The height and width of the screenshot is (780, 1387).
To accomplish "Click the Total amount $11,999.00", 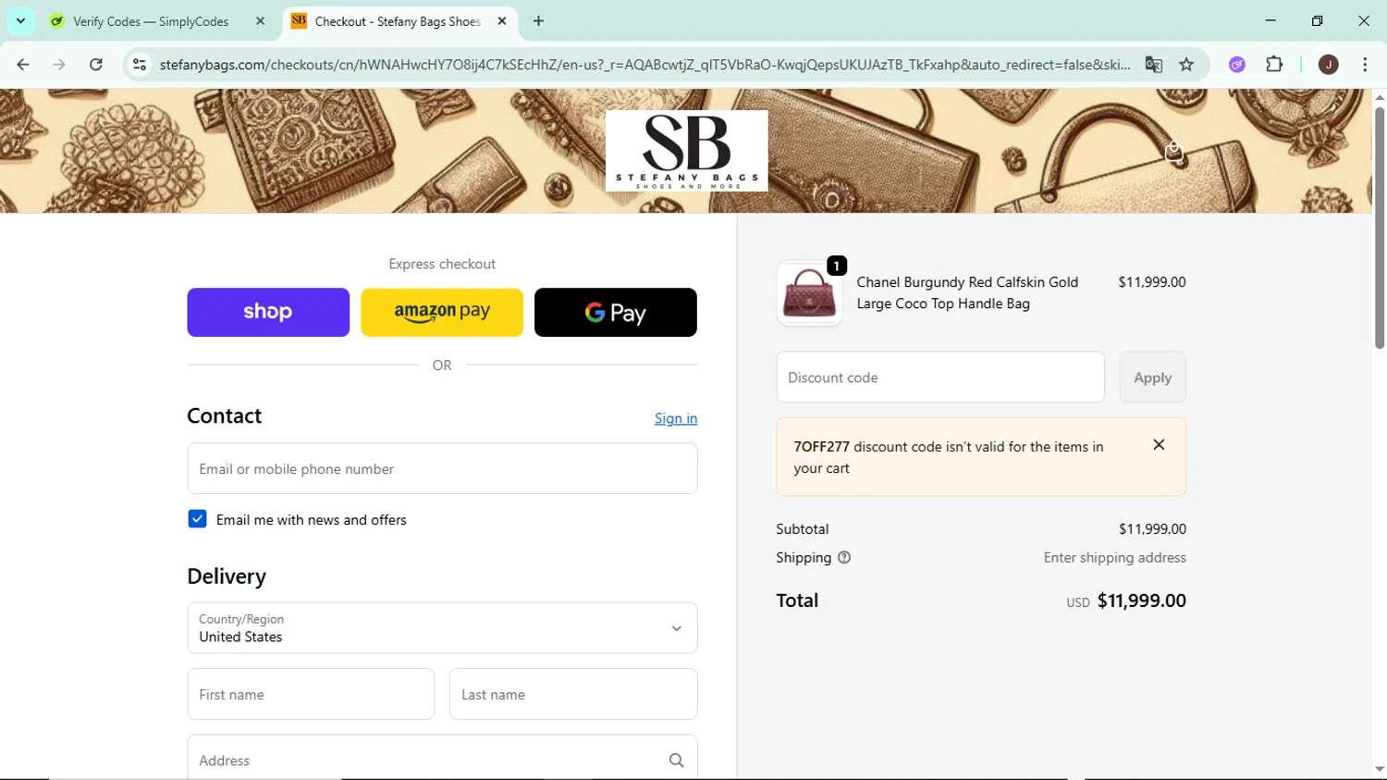I will pyautogui.click(x=1141, y=600).
